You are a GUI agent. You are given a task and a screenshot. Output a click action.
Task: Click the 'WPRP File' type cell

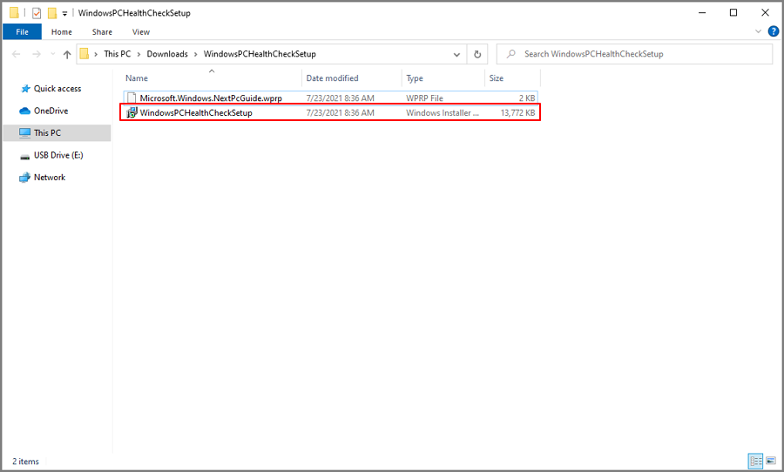(424, 98)
